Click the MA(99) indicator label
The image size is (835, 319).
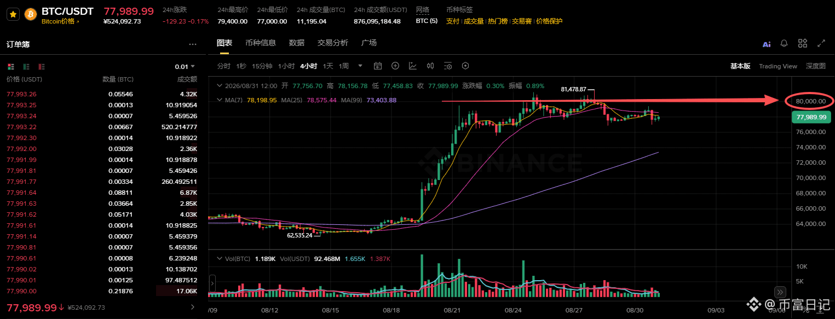coord(353,100)
